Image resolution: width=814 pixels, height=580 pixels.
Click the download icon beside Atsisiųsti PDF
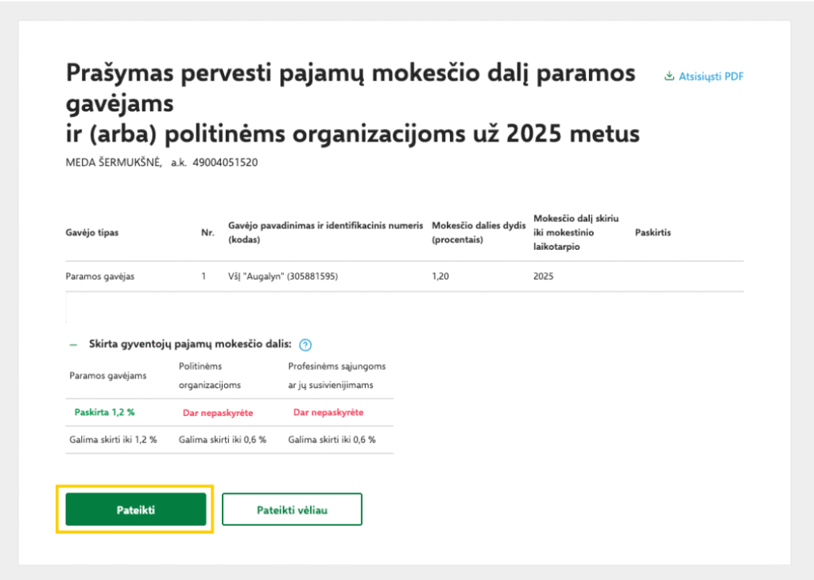[669, 76]
